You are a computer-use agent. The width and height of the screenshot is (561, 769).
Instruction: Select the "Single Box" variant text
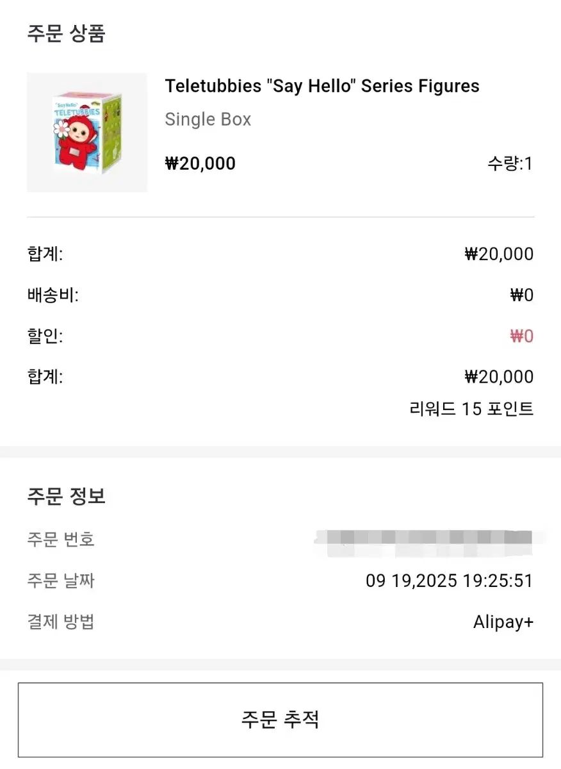coord(208,120)
